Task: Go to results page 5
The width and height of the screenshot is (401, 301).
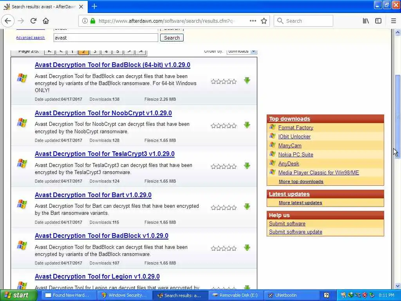Action: point(117,51)
